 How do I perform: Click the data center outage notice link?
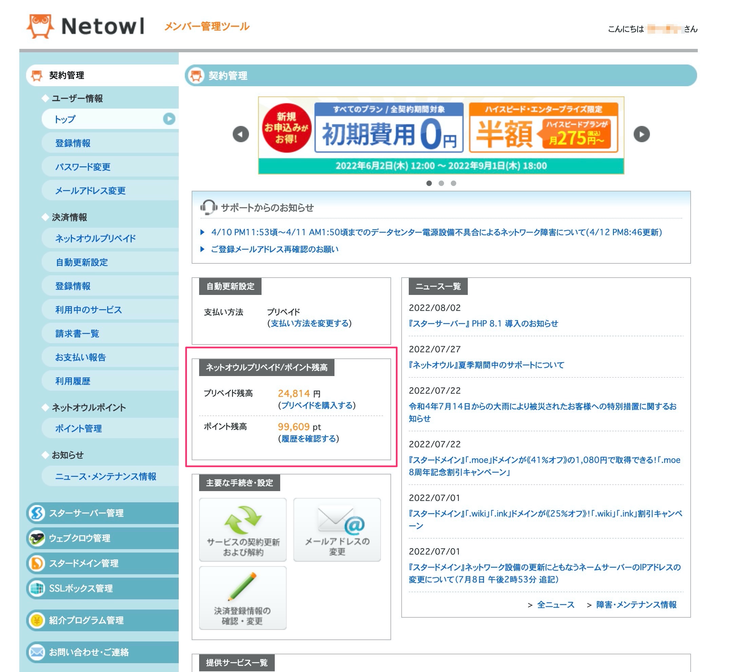[436, 232]
